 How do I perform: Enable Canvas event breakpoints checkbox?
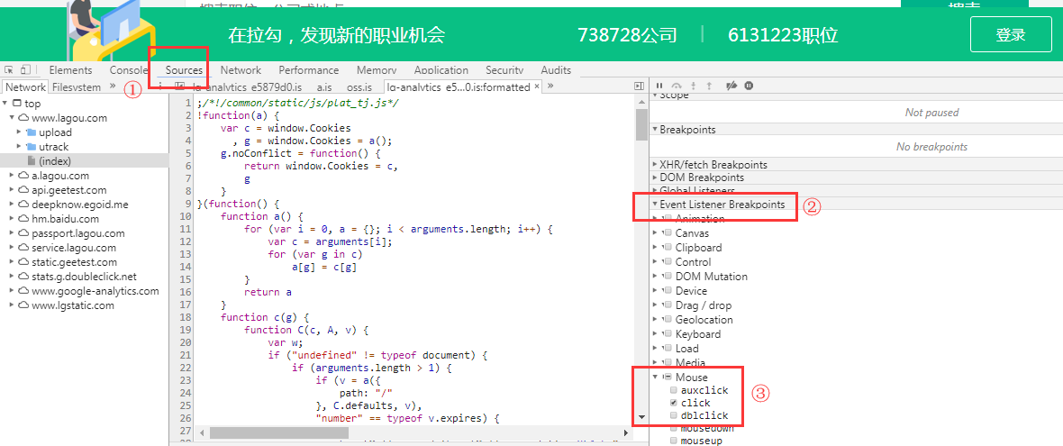pos(668,233)
